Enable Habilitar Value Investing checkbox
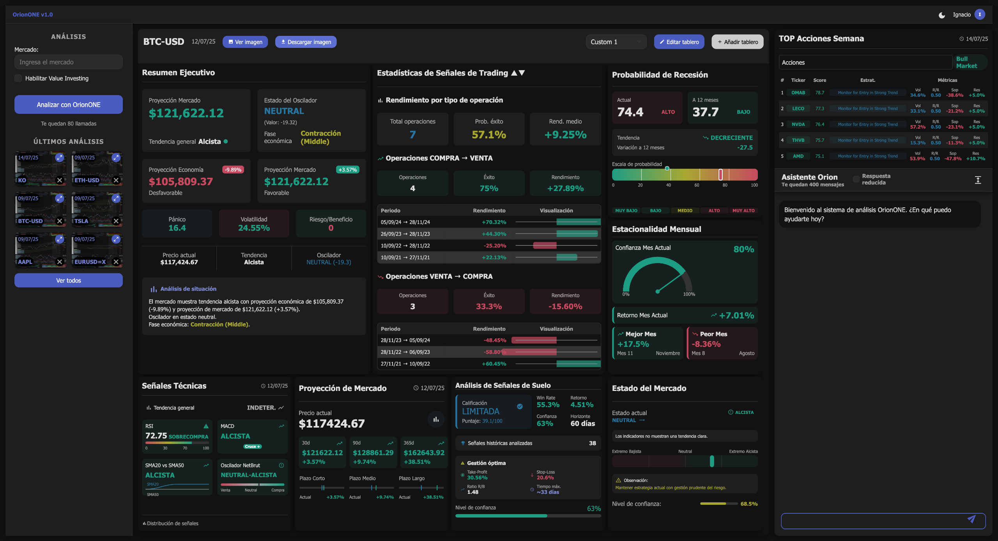 [18, 78]
